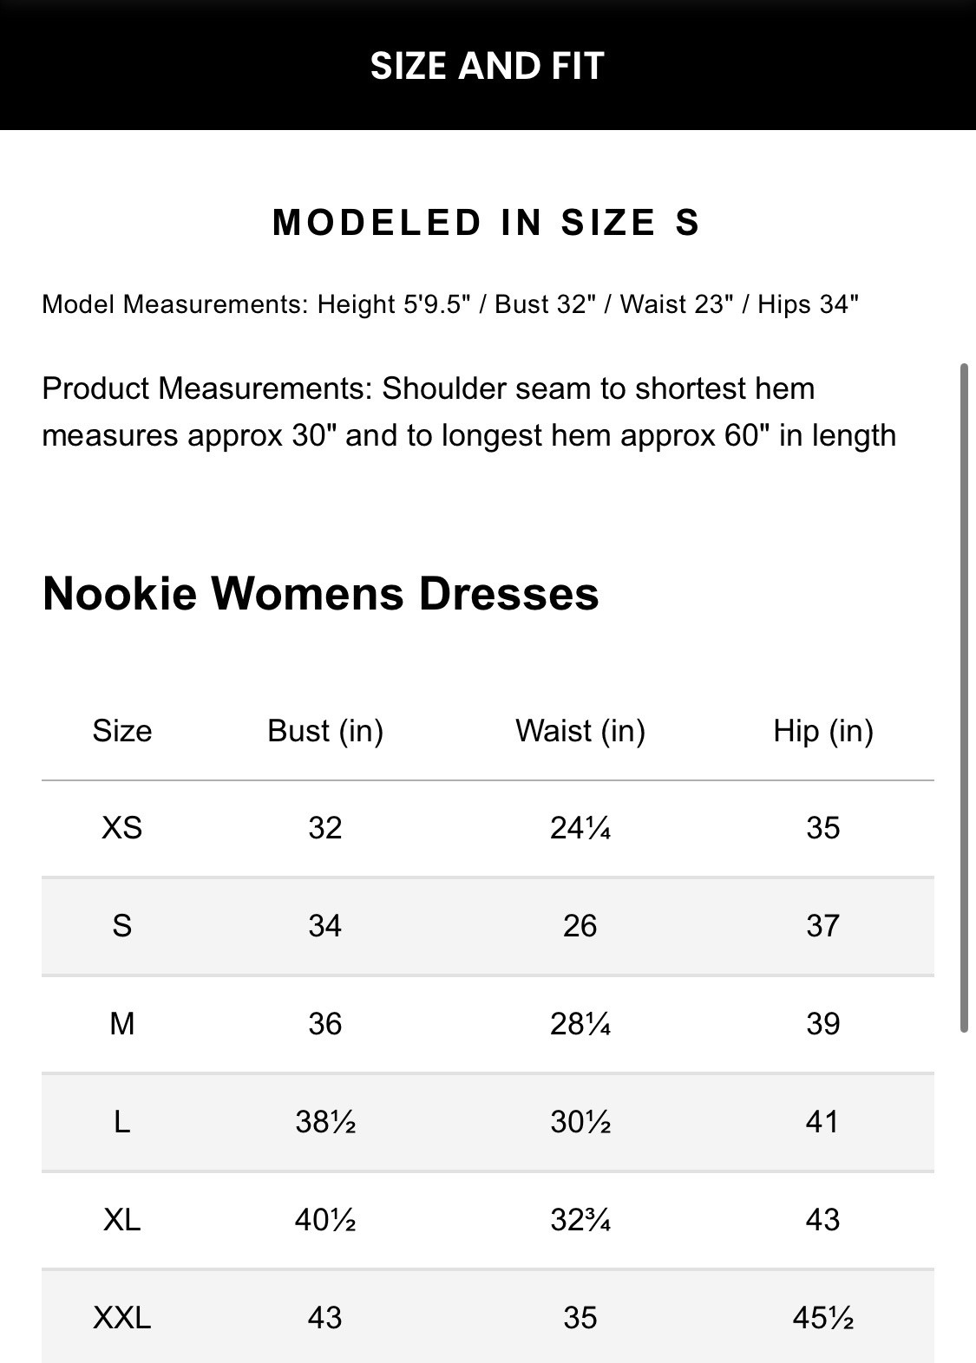Image resolution: width=976 pixels, height=1363 pixels.
Task: Select the XXL size row label
Action: (122, 1318)
